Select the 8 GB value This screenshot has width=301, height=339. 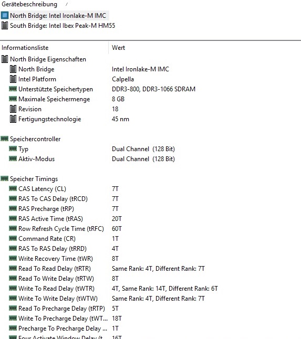click(118, 99)
